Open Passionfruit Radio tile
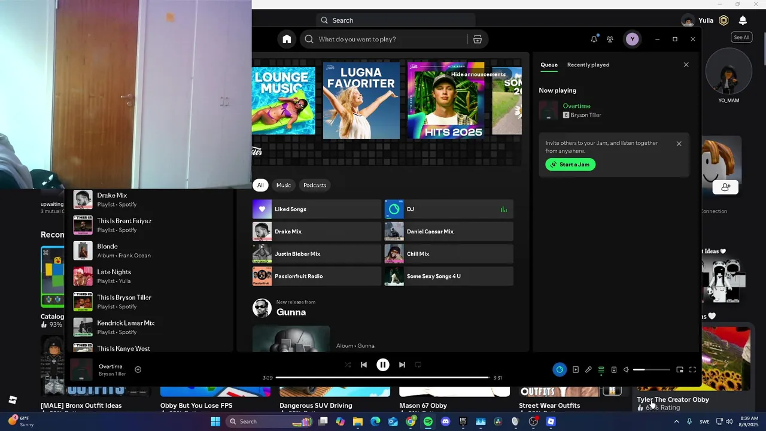The height and width of the screenshot is (431, 766). click(x=317, y=276)
